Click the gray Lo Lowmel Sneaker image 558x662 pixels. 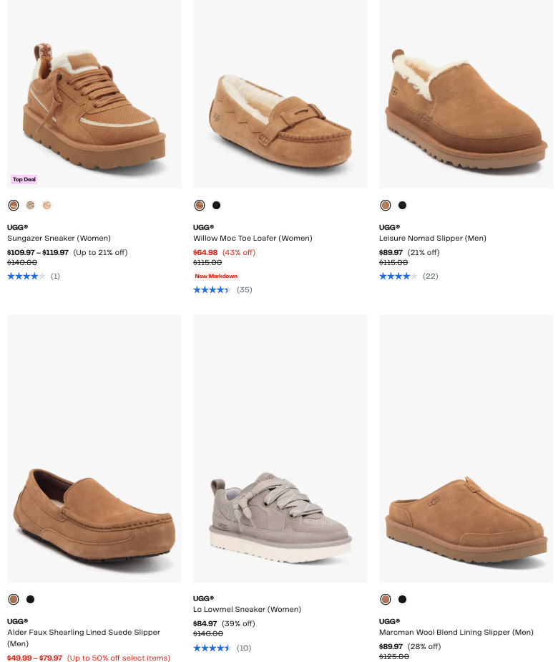pos(280,512)
